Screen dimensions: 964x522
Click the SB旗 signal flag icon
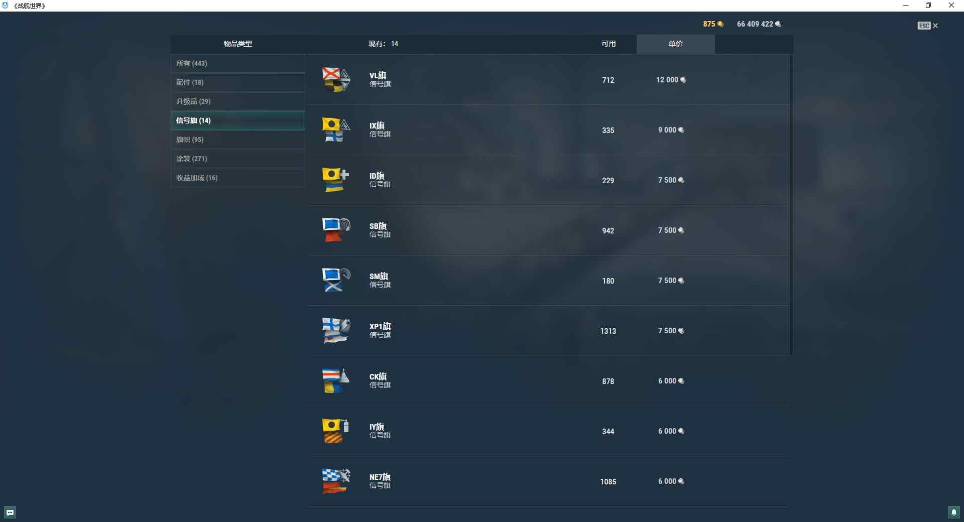point(336,230)
